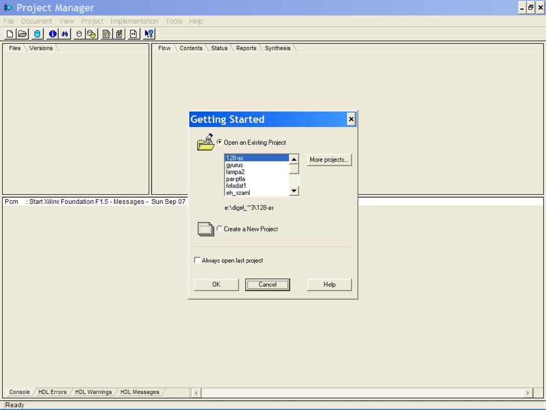Switch to the HDL Messages tab

click(140, 392)
